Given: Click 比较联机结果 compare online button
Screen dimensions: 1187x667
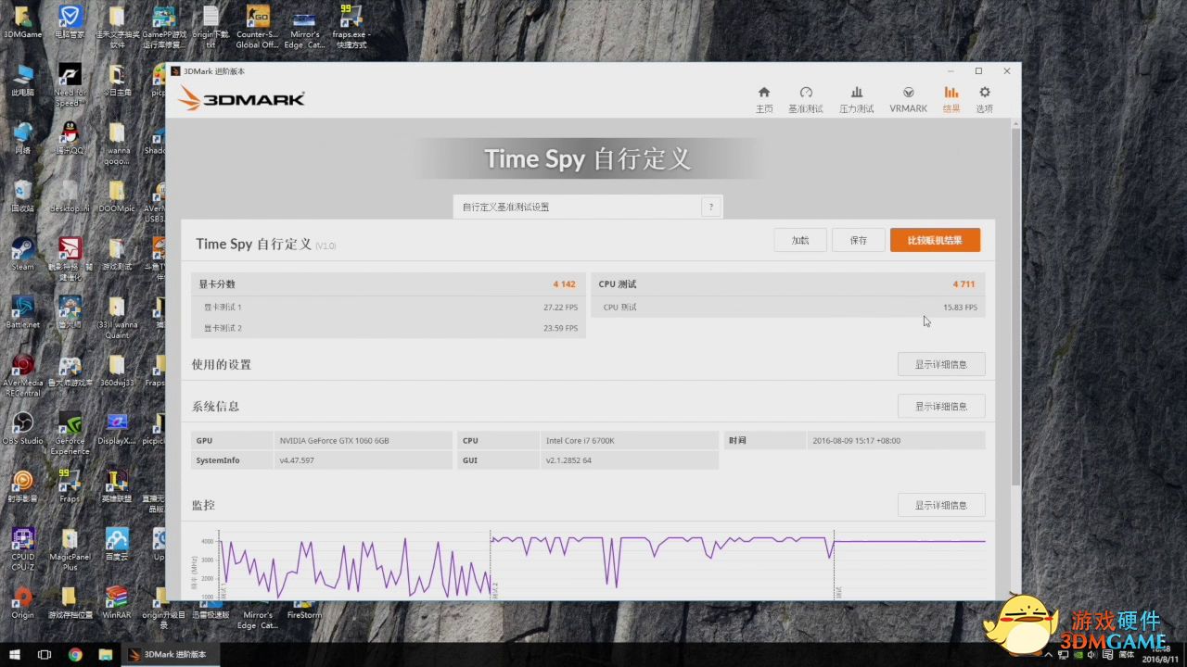Looking at the screenshot, I should point(935,240).
